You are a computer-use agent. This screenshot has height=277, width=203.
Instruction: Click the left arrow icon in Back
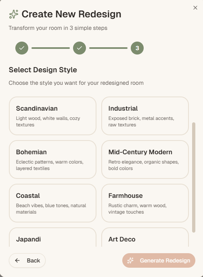tap(17, 260)
